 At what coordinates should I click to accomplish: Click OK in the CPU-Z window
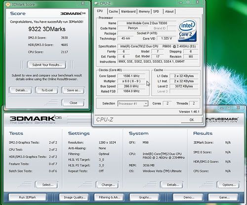[192, 120]
